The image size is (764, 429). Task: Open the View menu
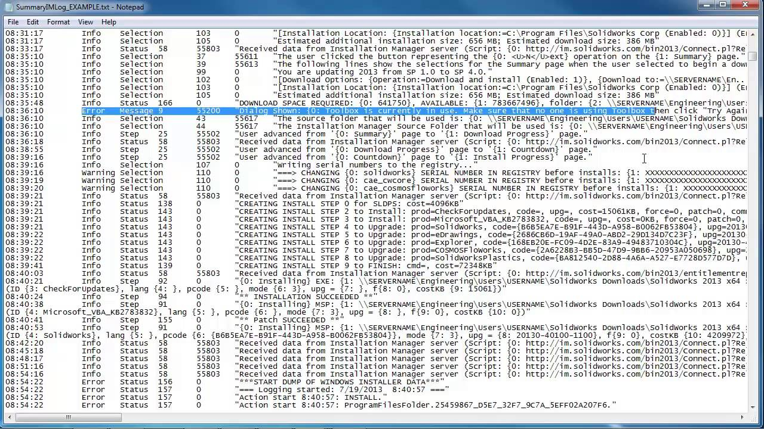click(85, 22)
